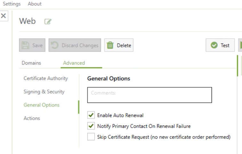Viewport: 242px width, 154px height.
Task: Select General Options in the side list
Action: coord(42,105)
